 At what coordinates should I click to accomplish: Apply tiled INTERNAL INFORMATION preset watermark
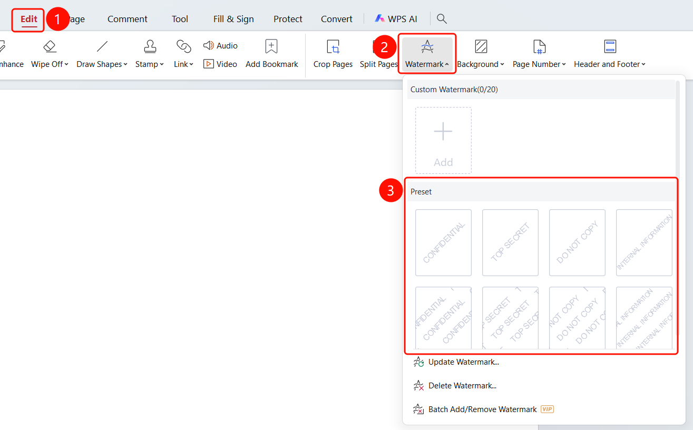[644, 318]
